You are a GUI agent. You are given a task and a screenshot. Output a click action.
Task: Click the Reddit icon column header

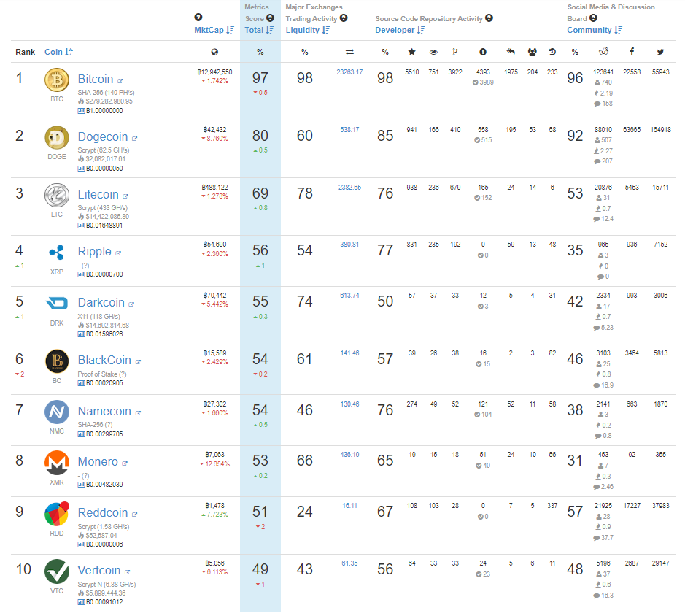coord(603,52)
